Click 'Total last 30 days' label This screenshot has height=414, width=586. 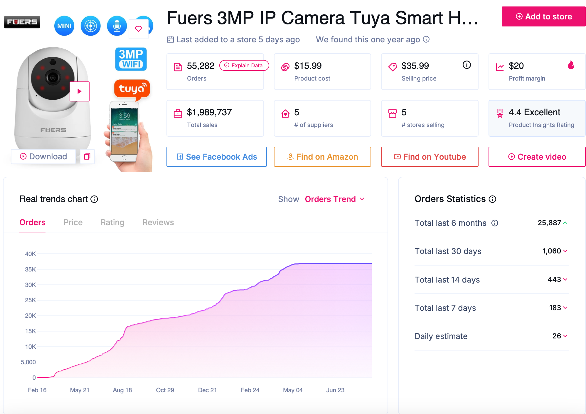click(x=448, y=251)
